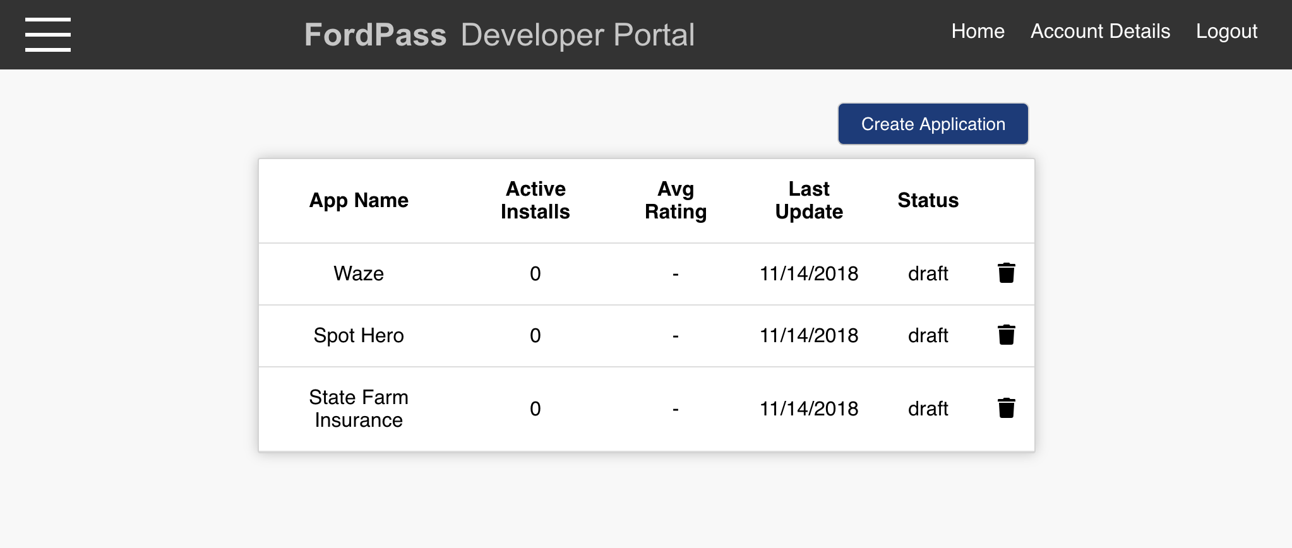Click the draft status for State Farm Insurance

pyautogui.click(x=928, y=408)
